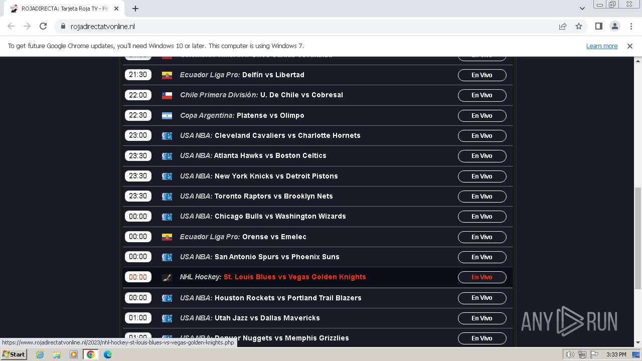Screen dimensions: 642x361
Task: Click Chile flag for U. De Chile match
Action: (x=167, y=95)
